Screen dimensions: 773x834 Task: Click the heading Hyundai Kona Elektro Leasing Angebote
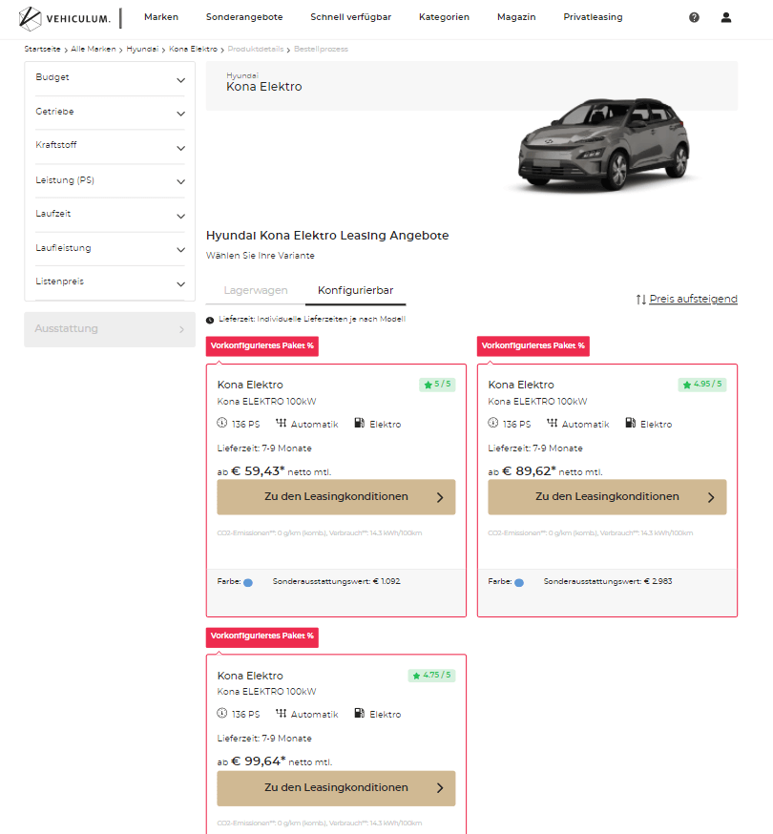[327, 236]
